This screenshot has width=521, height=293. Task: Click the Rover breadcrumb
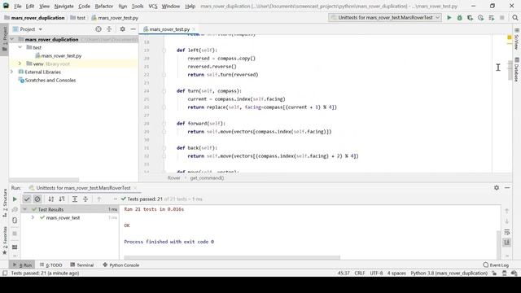(x=173, y=178)
